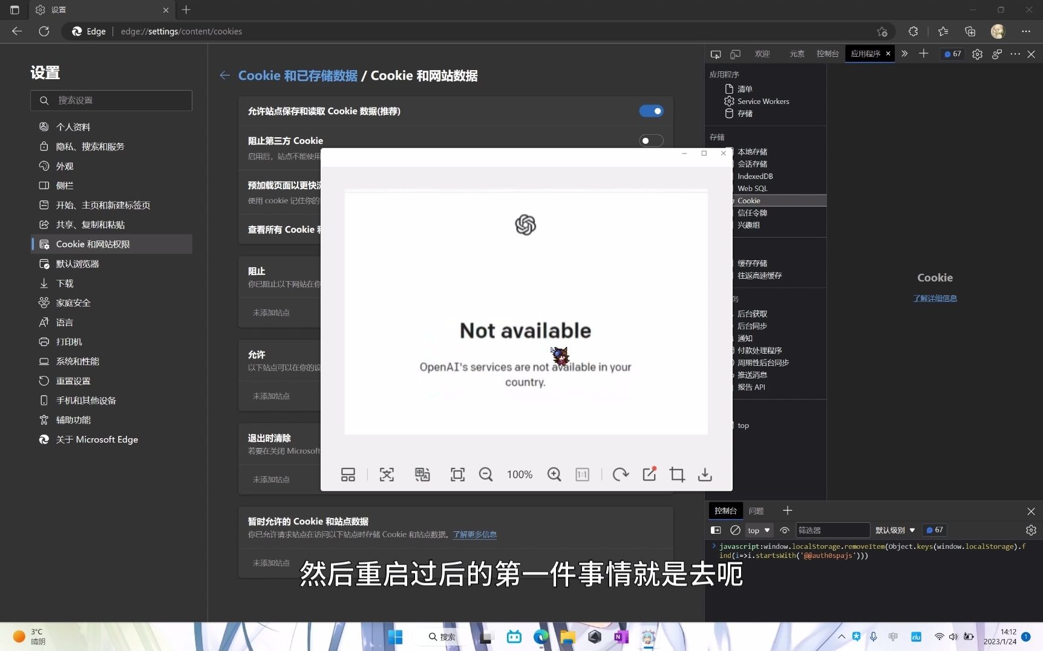
Task: Enable the 阻止第三方 Cookie toggle
Action: coord(650,140)
